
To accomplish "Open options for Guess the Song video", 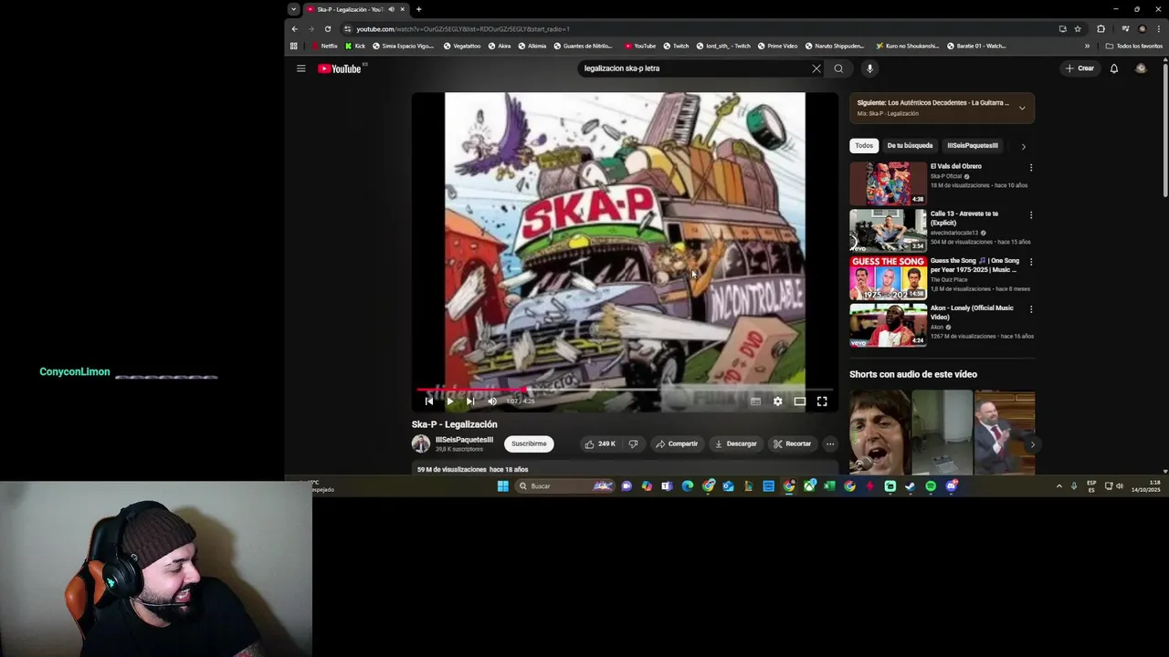I will [1031, 262].
